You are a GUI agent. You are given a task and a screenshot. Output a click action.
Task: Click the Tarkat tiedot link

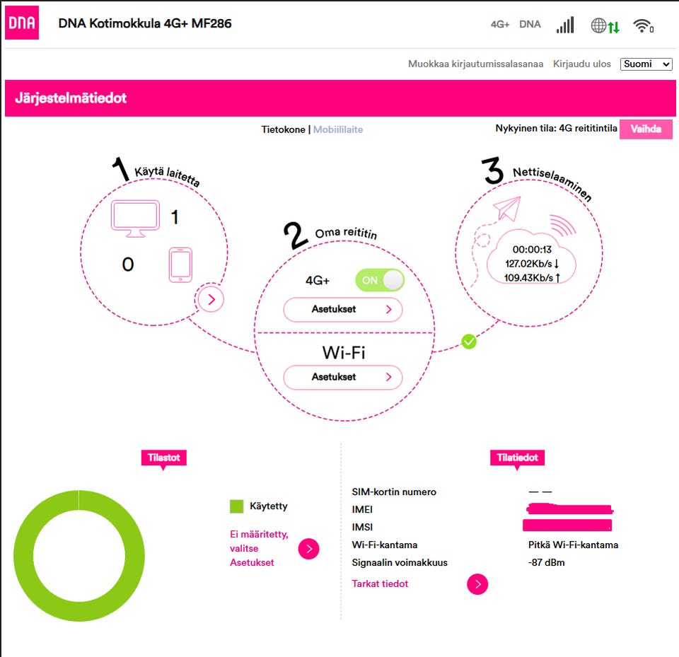click(x=380, y=584)
